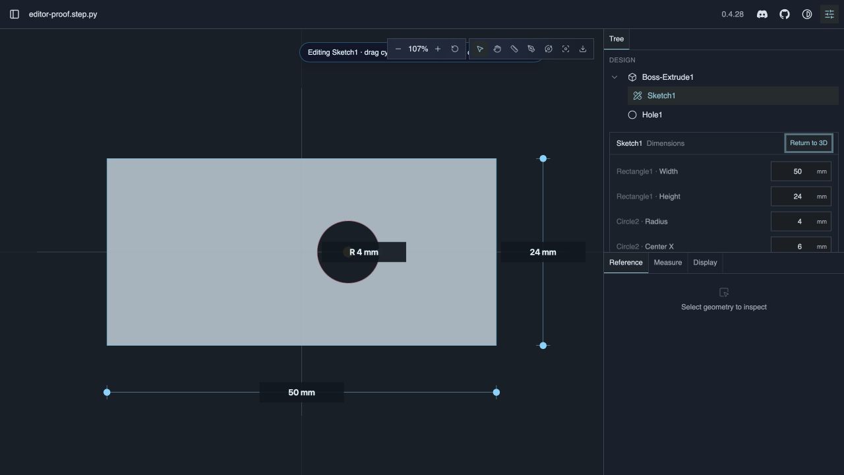844x475 pixels.
Task: Edit the Circle2 Center X value field
Action: click(x=801, y=245)
